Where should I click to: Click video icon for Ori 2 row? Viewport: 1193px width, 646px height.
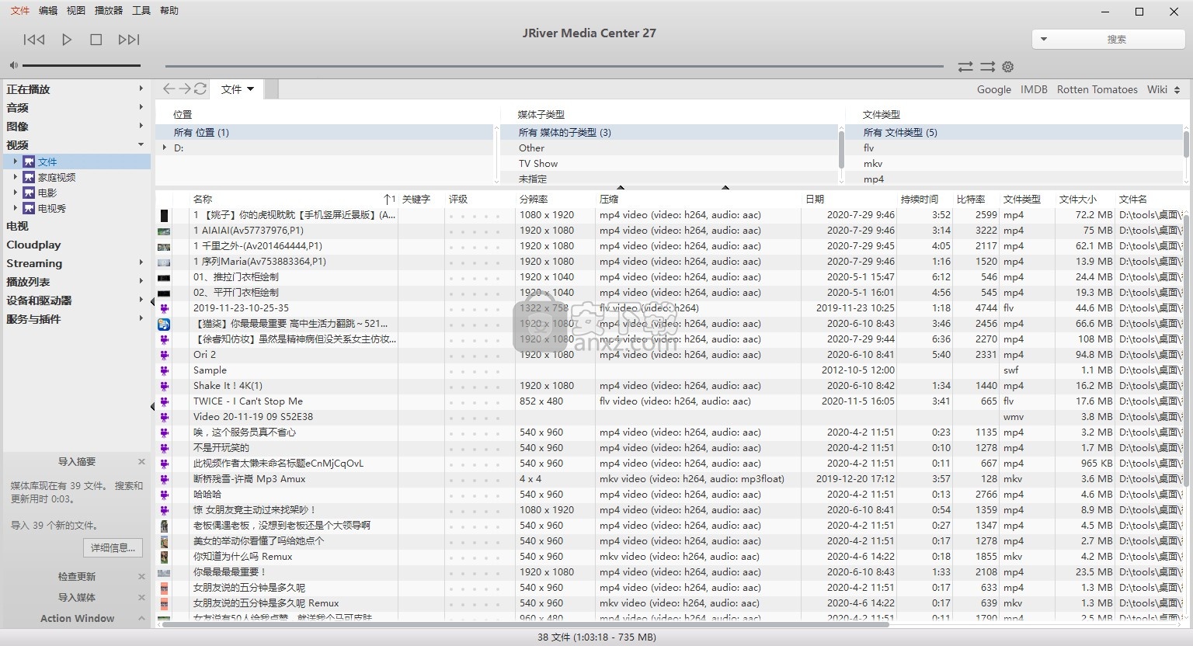(164, 355)
